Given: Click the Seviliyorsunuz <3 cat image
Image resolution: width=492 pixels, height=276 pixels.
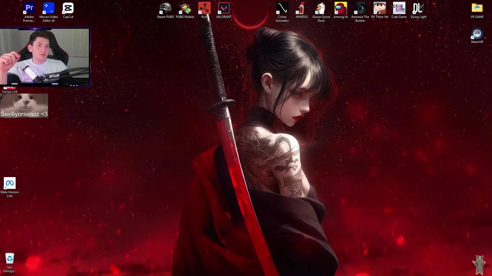Looking at the screenshot, I should 24,105.
